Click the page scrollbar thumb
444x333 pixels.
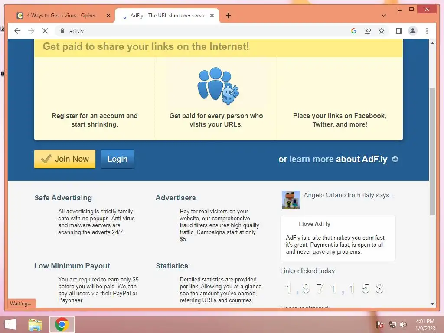[432, 151]
